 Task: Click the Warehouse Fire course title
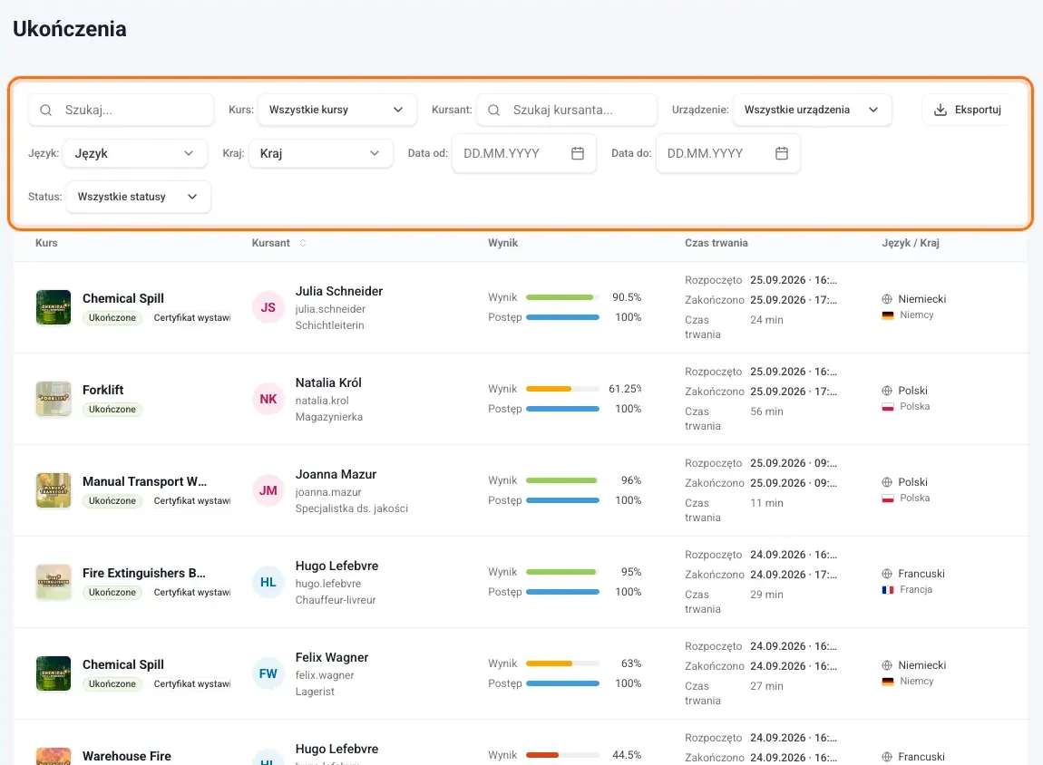point(126,756)
